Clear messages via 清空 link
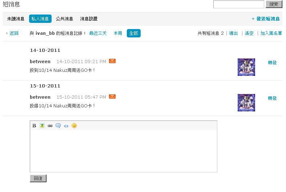This screenshot has height=192, width=286. point(249,33)
